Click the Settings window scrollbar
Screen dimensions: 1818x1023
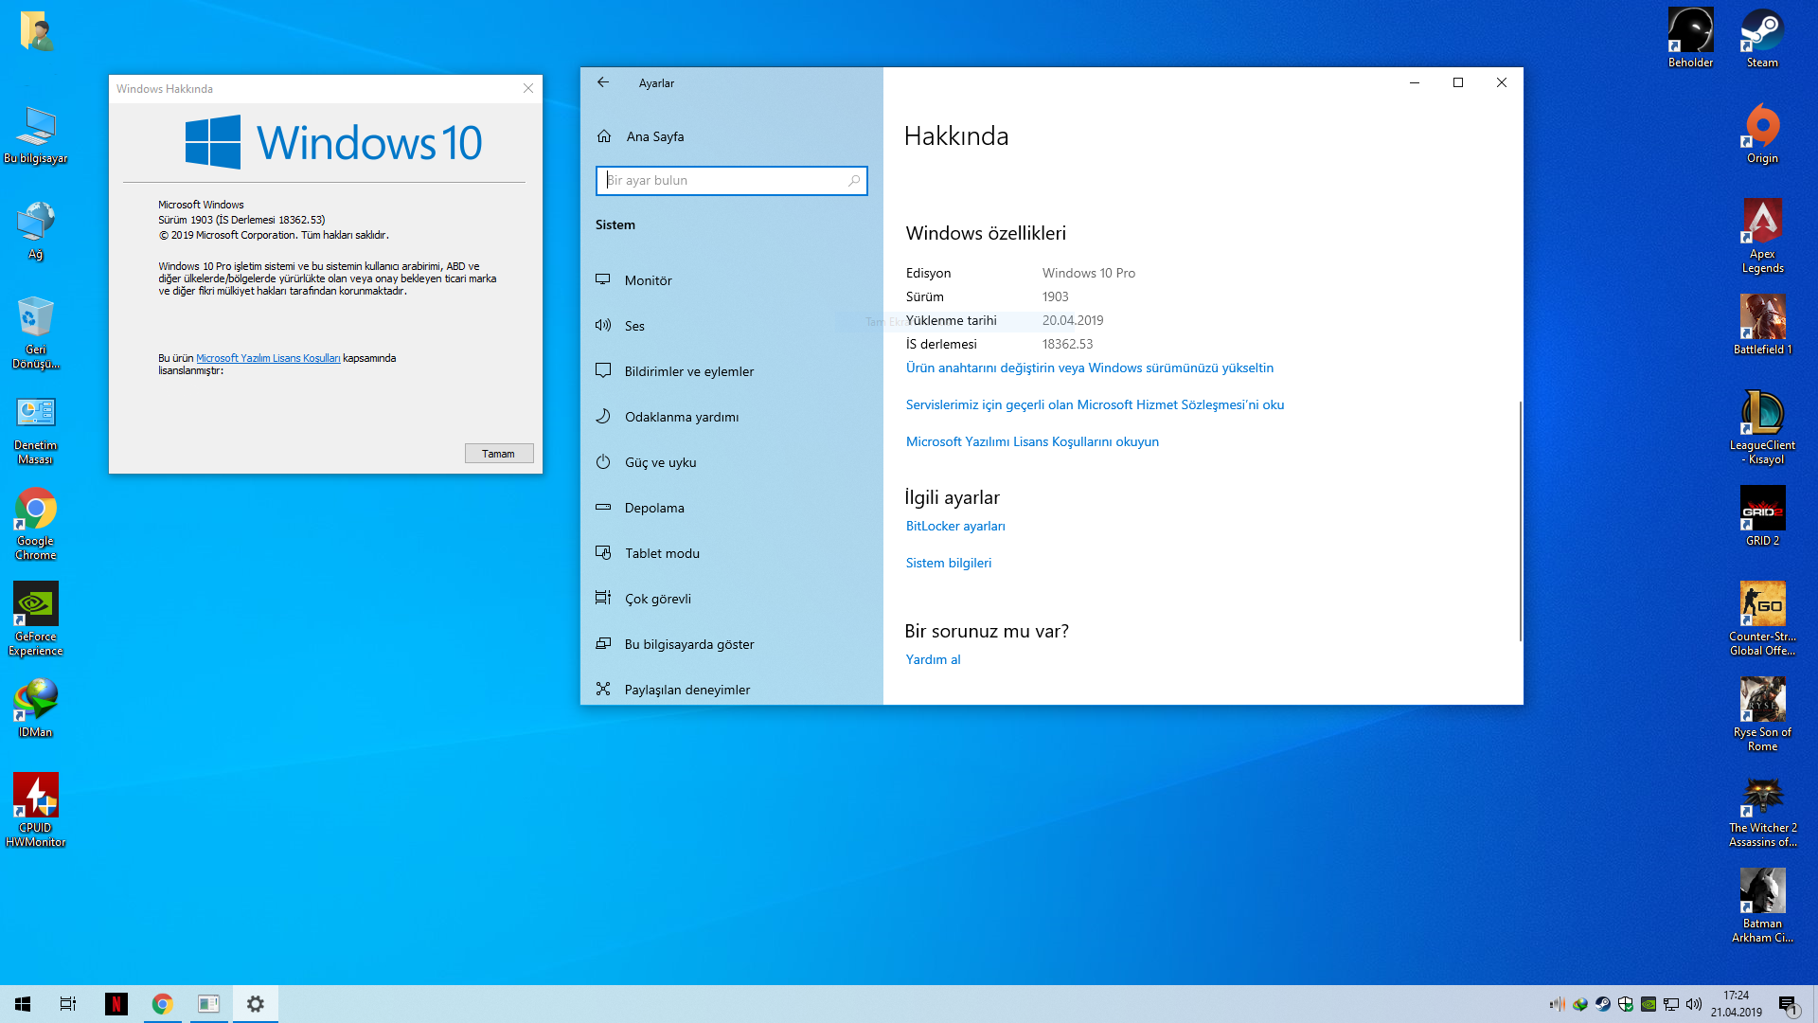click(1520, 521)
